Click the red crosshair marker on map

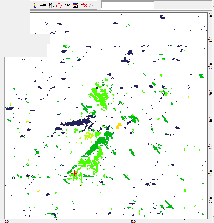click(x=74, y=173)
